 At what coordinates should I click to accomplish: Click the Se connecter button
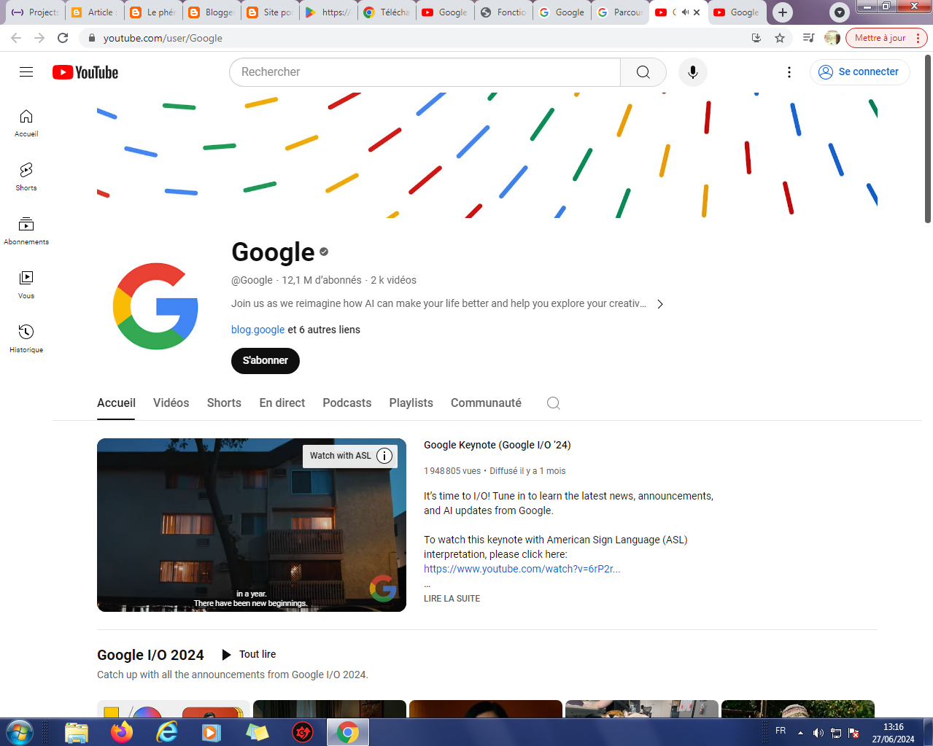[x=859, y=72]
